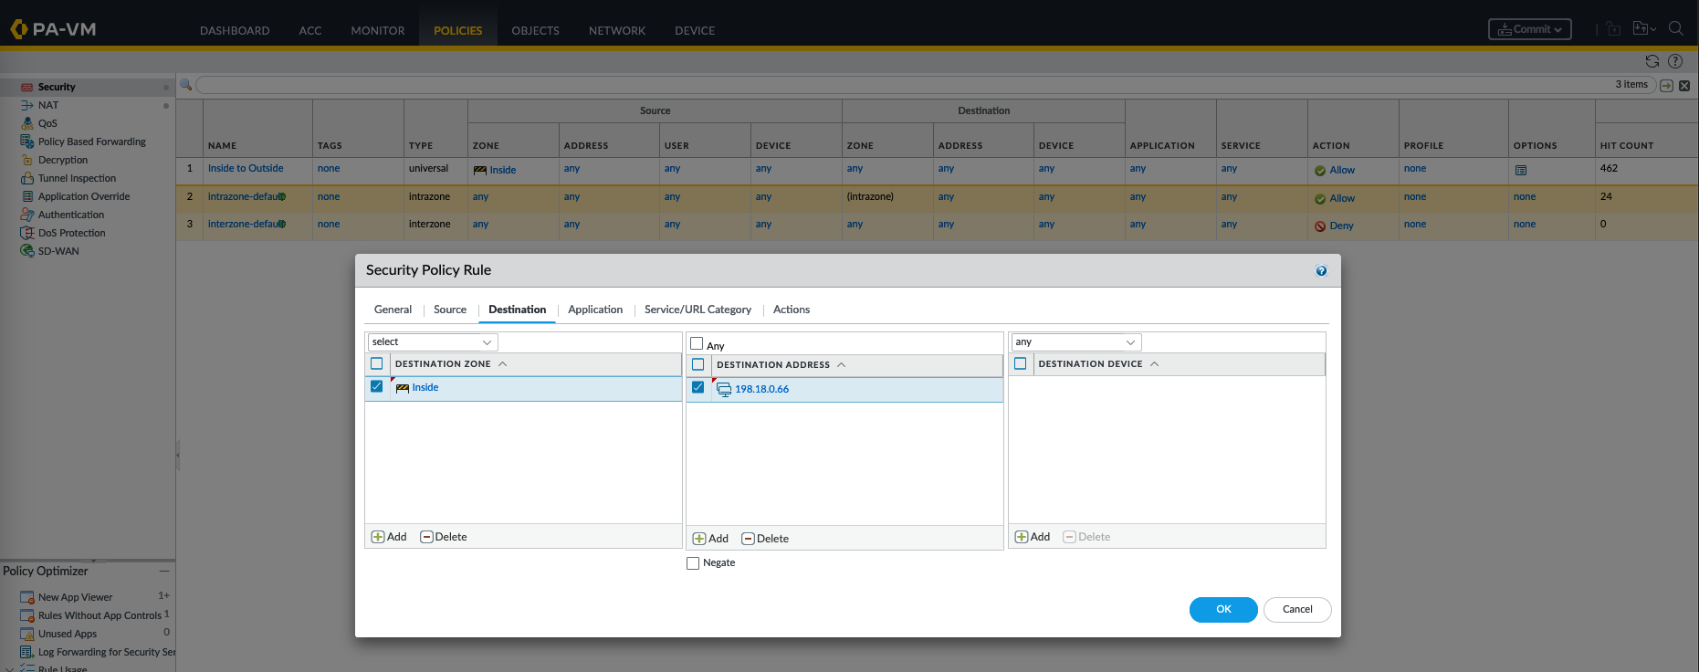Click the search magnifier icon in the top bar
This screenshot has width=1699, height=672.
pyautogui.click(x=1675, y=28)
